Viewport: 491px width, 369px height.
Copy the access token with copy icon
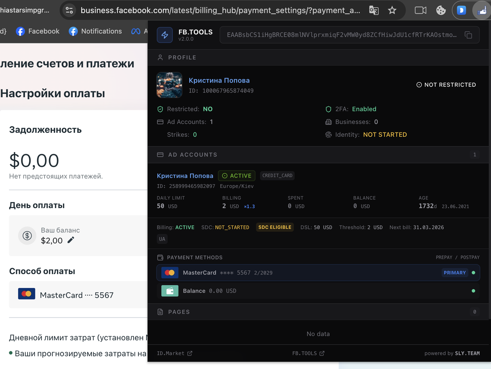pyautogui.click(x=468, y=35)
